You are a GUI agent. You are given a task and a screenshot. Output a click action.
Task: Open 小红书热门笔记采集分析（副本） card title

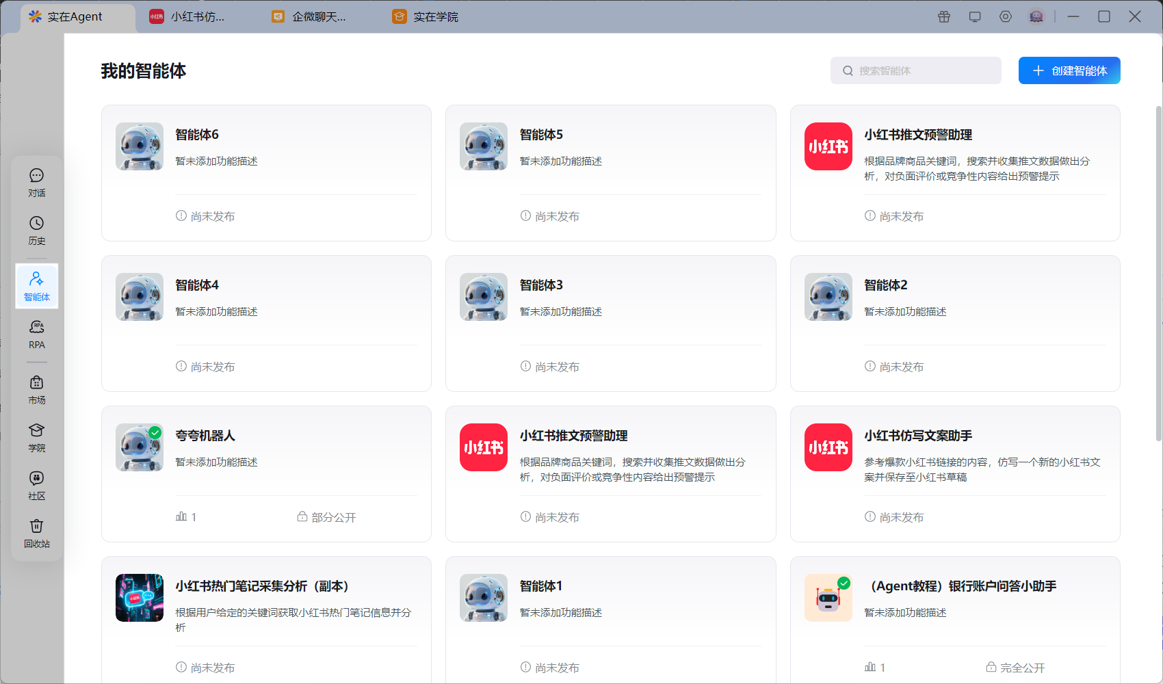(263, 586)
